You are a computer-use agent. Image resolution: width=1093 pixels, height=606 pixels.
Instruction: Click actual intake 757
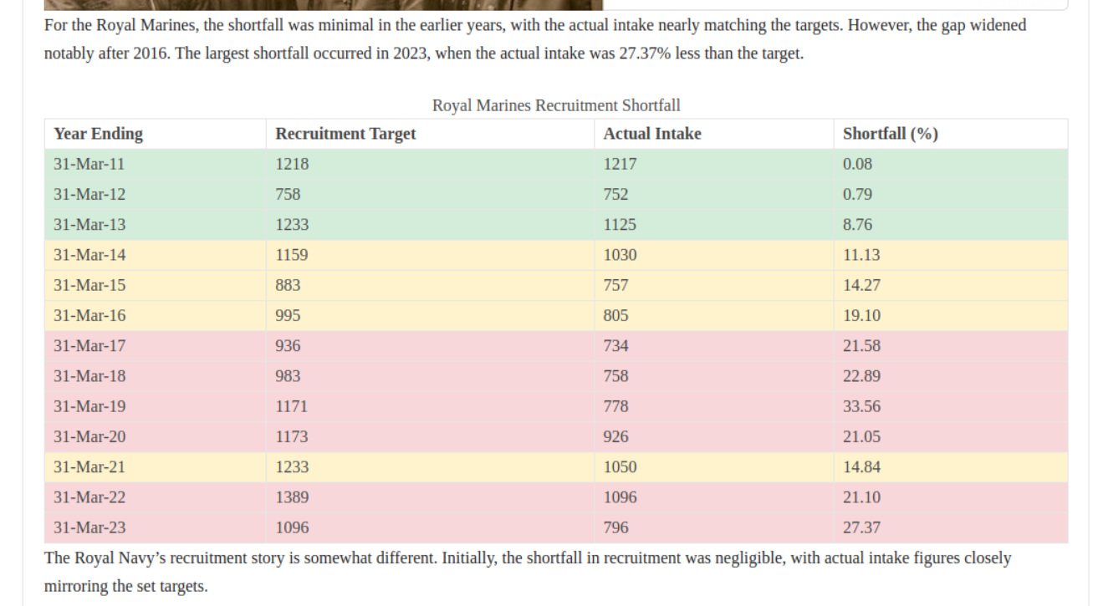(x=714, y=285)
